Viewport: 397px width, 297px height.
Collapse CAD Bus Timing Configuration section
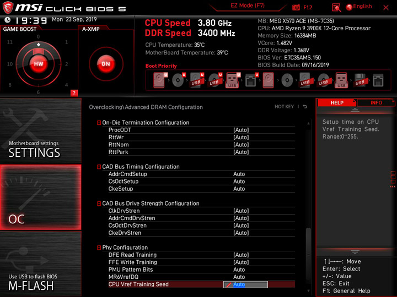point(99,167)
